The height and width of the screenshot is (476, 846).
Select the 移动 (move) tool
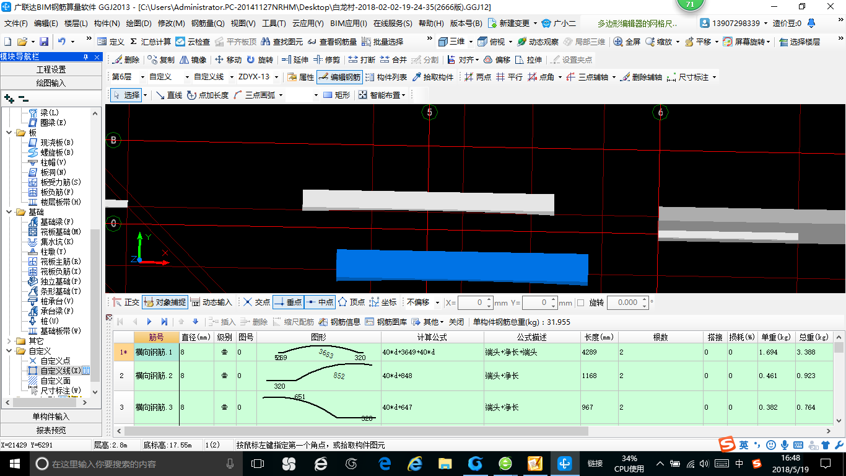point(228,60)
